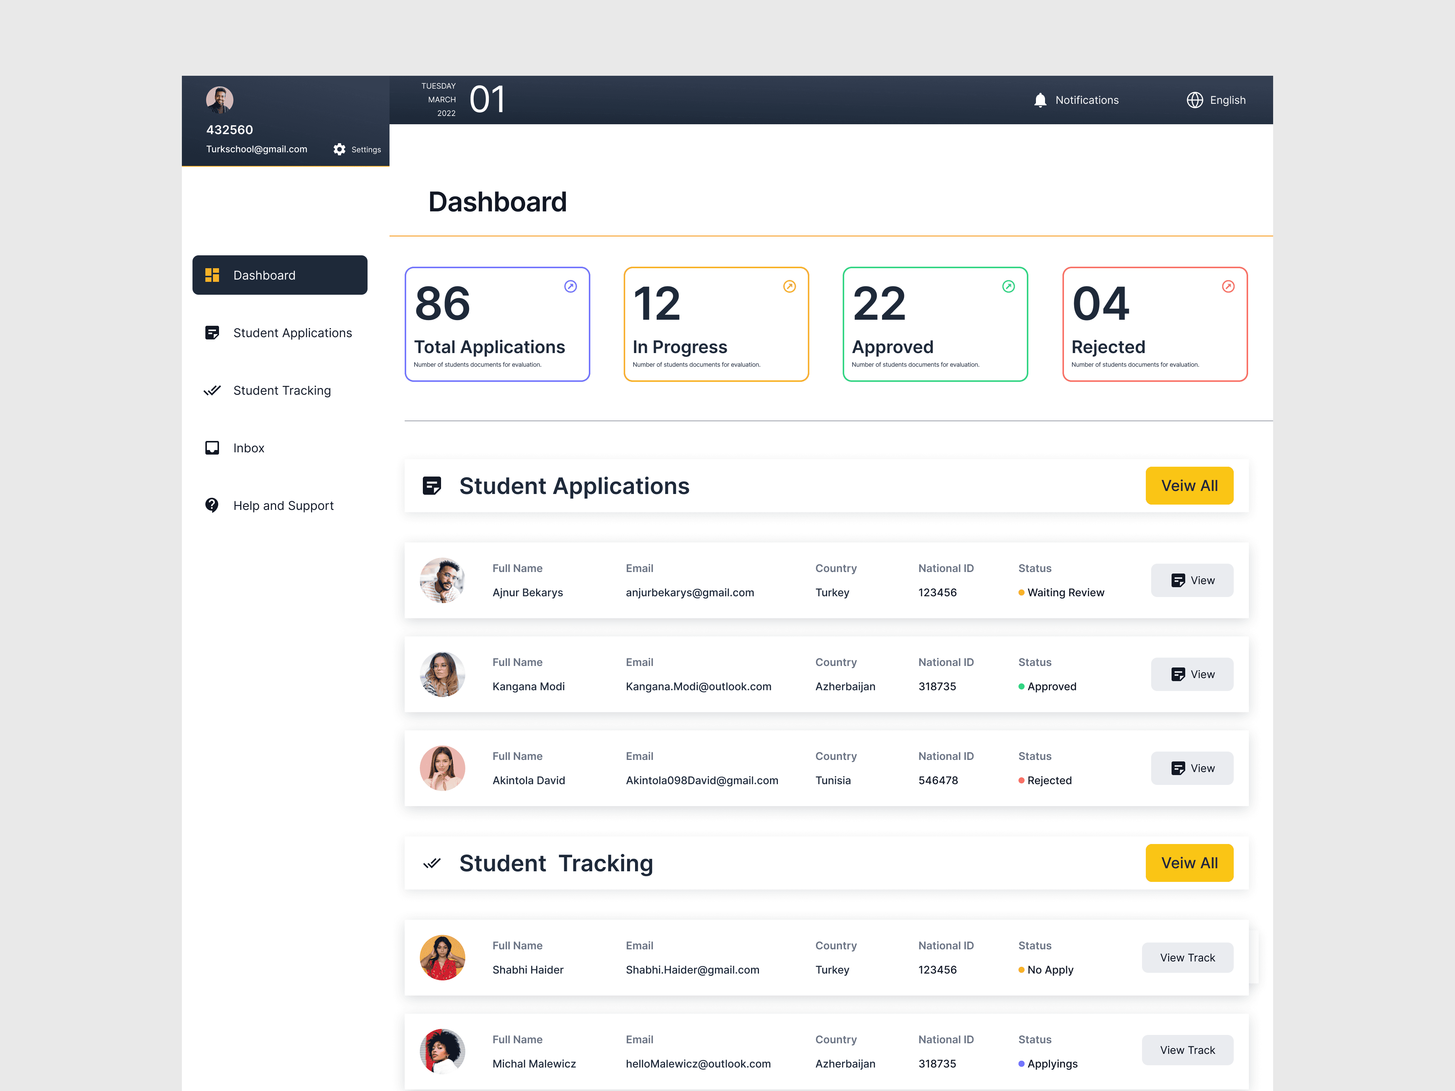The width and height of the screenshot is (1455, 1091).
Task: Click the Notifications bell icon
Action: pyautogui.click(x=1040, y=100)
